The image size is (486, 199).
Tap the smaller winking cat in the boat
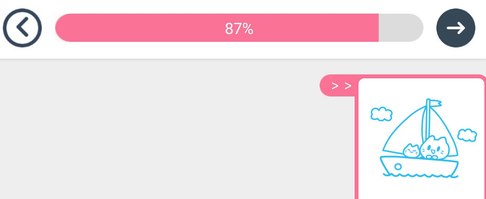pos(411,151)
